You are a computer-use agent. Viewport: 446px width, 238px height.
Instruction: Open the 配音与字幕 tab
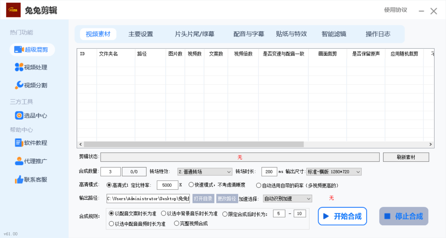click(x=248, y=34)
